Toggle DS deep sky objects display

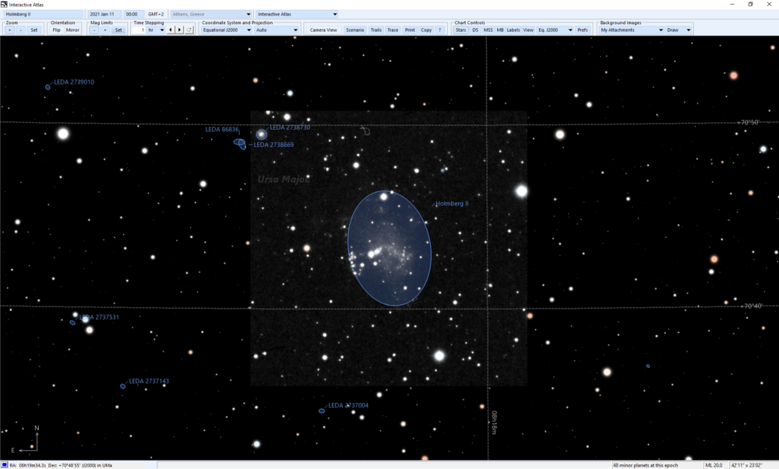tap(475, 30)
